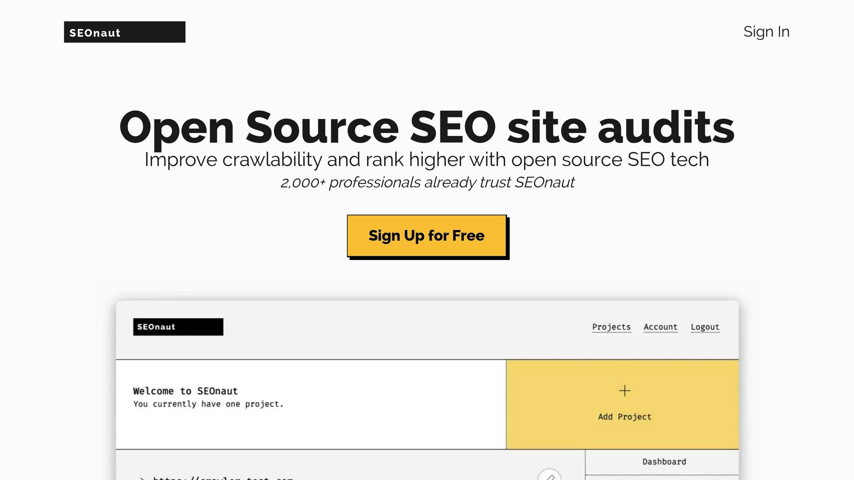Click the plus icon above Add Project
The width and height of the screenshot is (854, 480).
click(x=624, y=391)
